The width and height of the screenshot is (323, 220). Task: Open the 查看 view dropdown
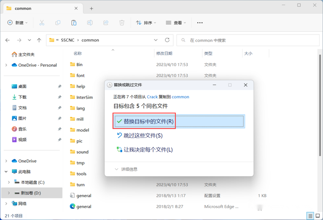(x=176, y=23)
